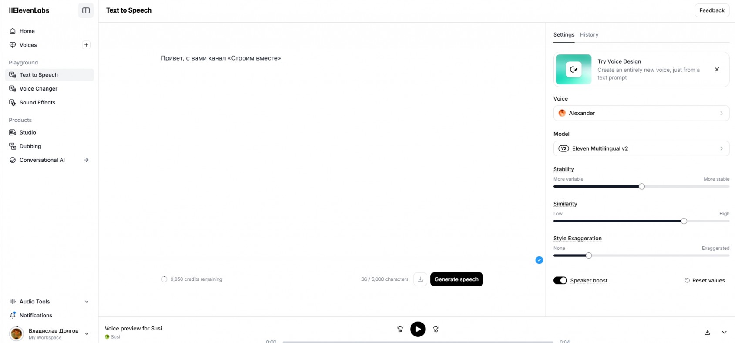Switch to the History tab
This screenshot has width=735, height=343.
pyautogui.click(x=589, y=35)
